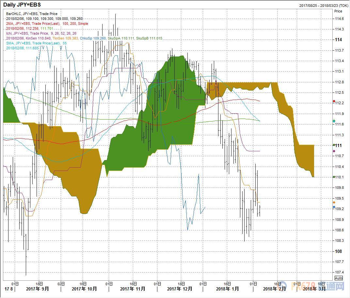The height and width of the screenshot is (298, 350).
Task: Click the green marker at price 111
Action: click(334, 145)
